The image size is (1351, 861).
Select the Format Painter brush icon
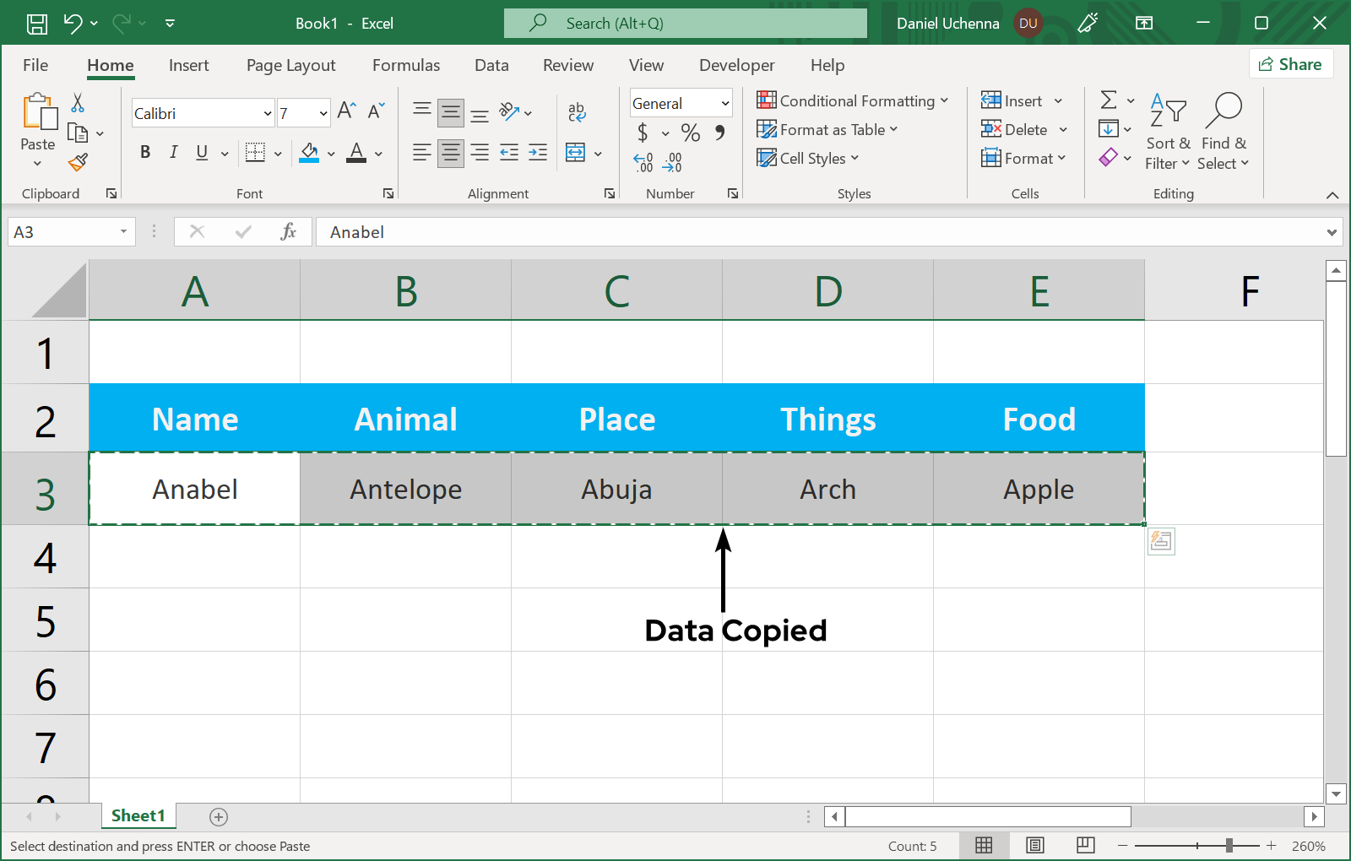point(78,161)
